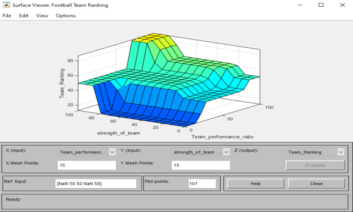
Task: Click the Team_Ranking z-axis label
Action: [62, 83]
